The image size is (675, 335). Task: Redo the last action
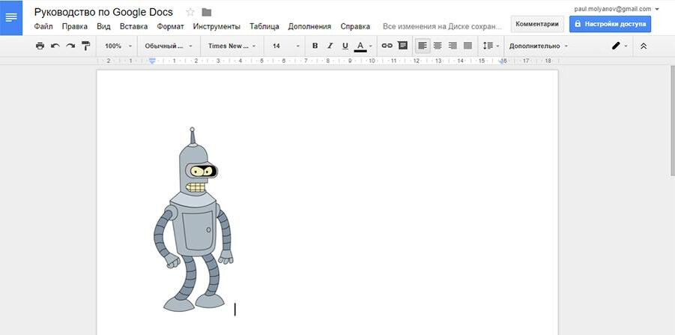70,46
